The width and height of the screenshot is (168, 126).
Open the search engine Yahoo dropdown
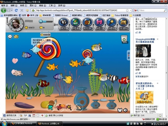pos(136,10)
